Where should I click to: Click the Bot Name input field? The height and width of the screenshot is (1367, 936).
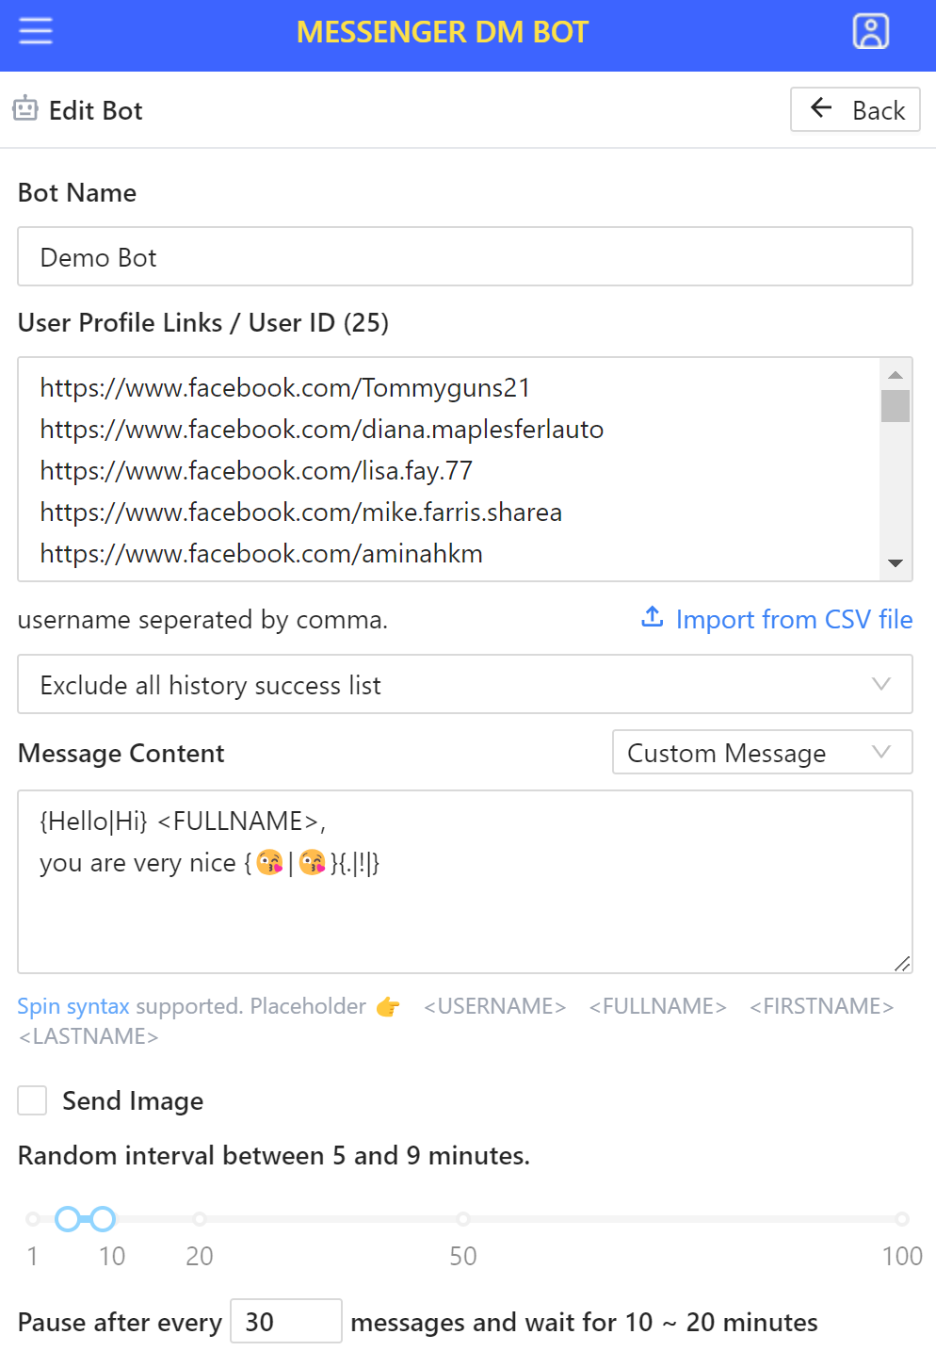(465, 256)
